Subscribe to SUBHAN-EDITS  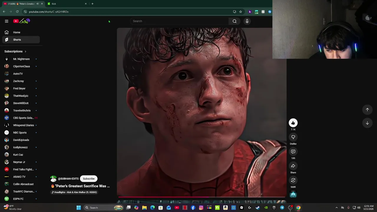[x=89, y=179]
